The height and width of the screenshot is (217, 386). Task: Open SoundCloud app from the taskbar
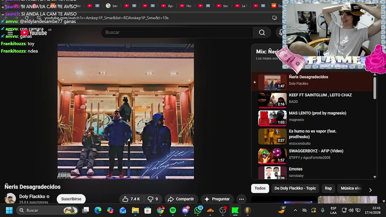click(210, 210)
